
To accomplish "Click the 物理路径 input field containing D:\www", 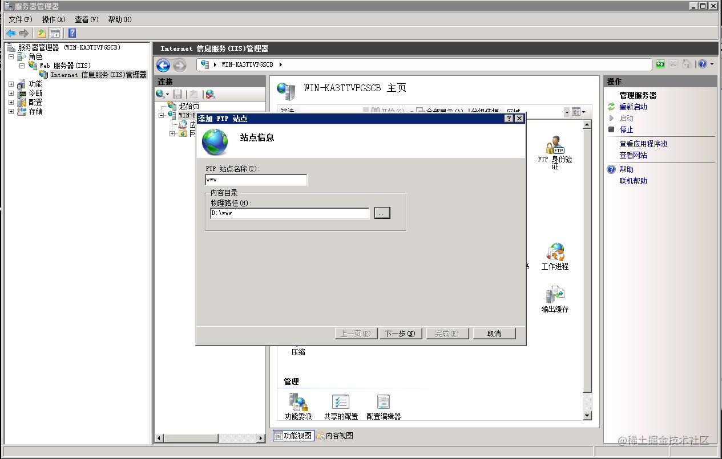I will (290, 213).
